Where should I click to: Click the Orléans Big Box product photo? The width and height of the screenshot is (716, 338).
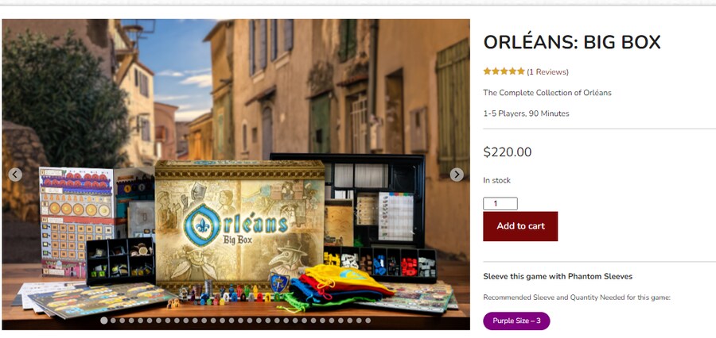pyautogui.click(x=236, y=174)
